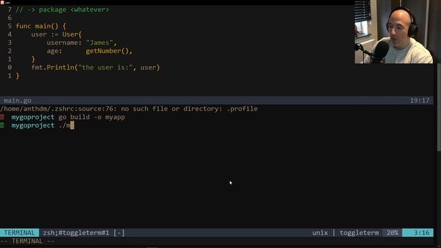The width and height of the screenshot is (441, 248).
Task: Click 'mygoproject' on the go build prompt line
Action: (x=33, y=117)
